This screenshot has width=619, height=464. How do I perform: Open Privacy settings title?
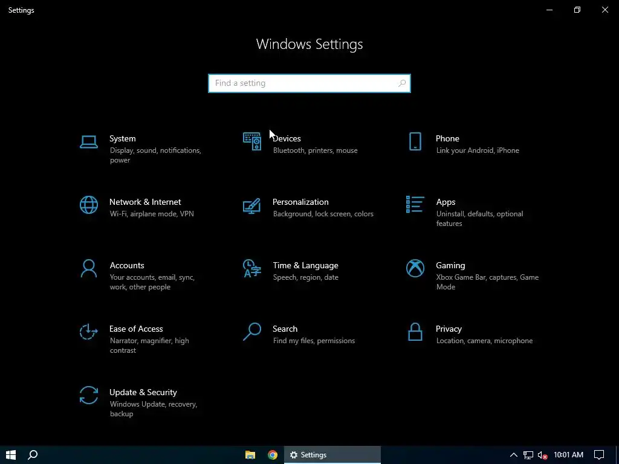(449, 329)
